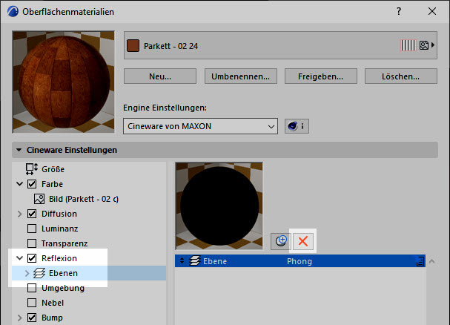The height and width of the screenshot is (325, 450).
Task: Open the material list flyout arrow
Action: coord(433,45)
